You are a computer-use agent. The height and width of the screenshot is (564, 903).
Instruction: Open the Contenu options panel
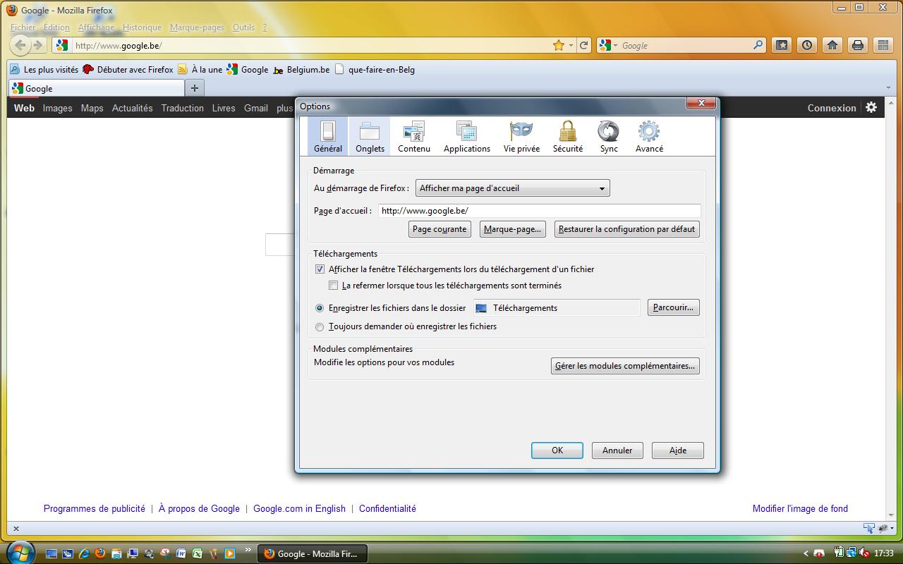[x=414, y=136]
